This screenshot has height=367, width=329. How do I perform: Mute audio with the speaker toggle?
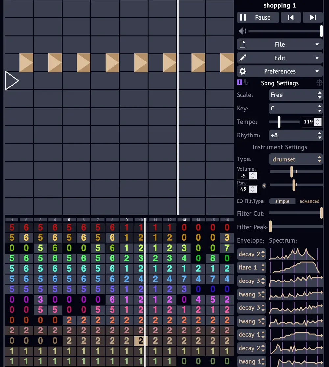pyautogui.click(x=242, y=31)
